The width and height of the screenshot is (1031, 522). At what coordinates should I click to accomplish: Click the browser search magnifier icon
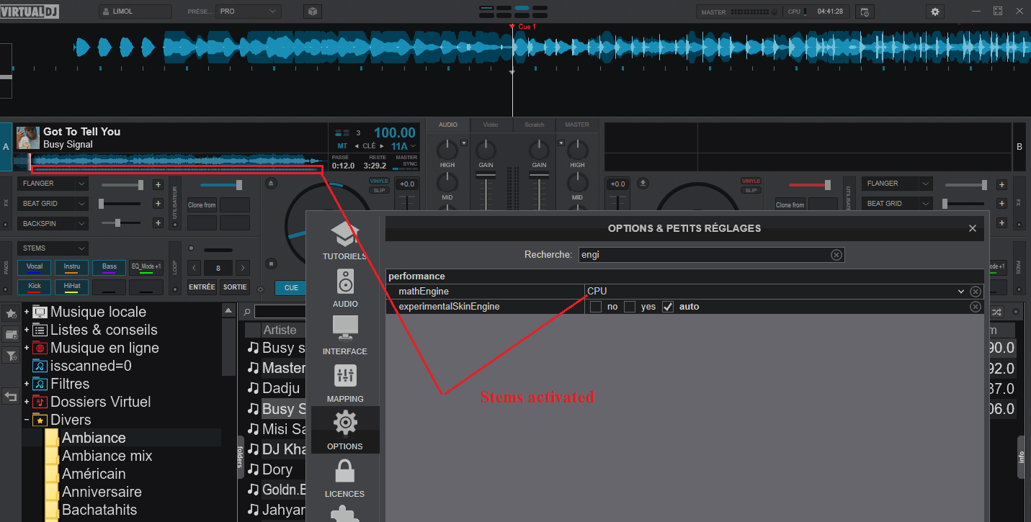[246, 312]
